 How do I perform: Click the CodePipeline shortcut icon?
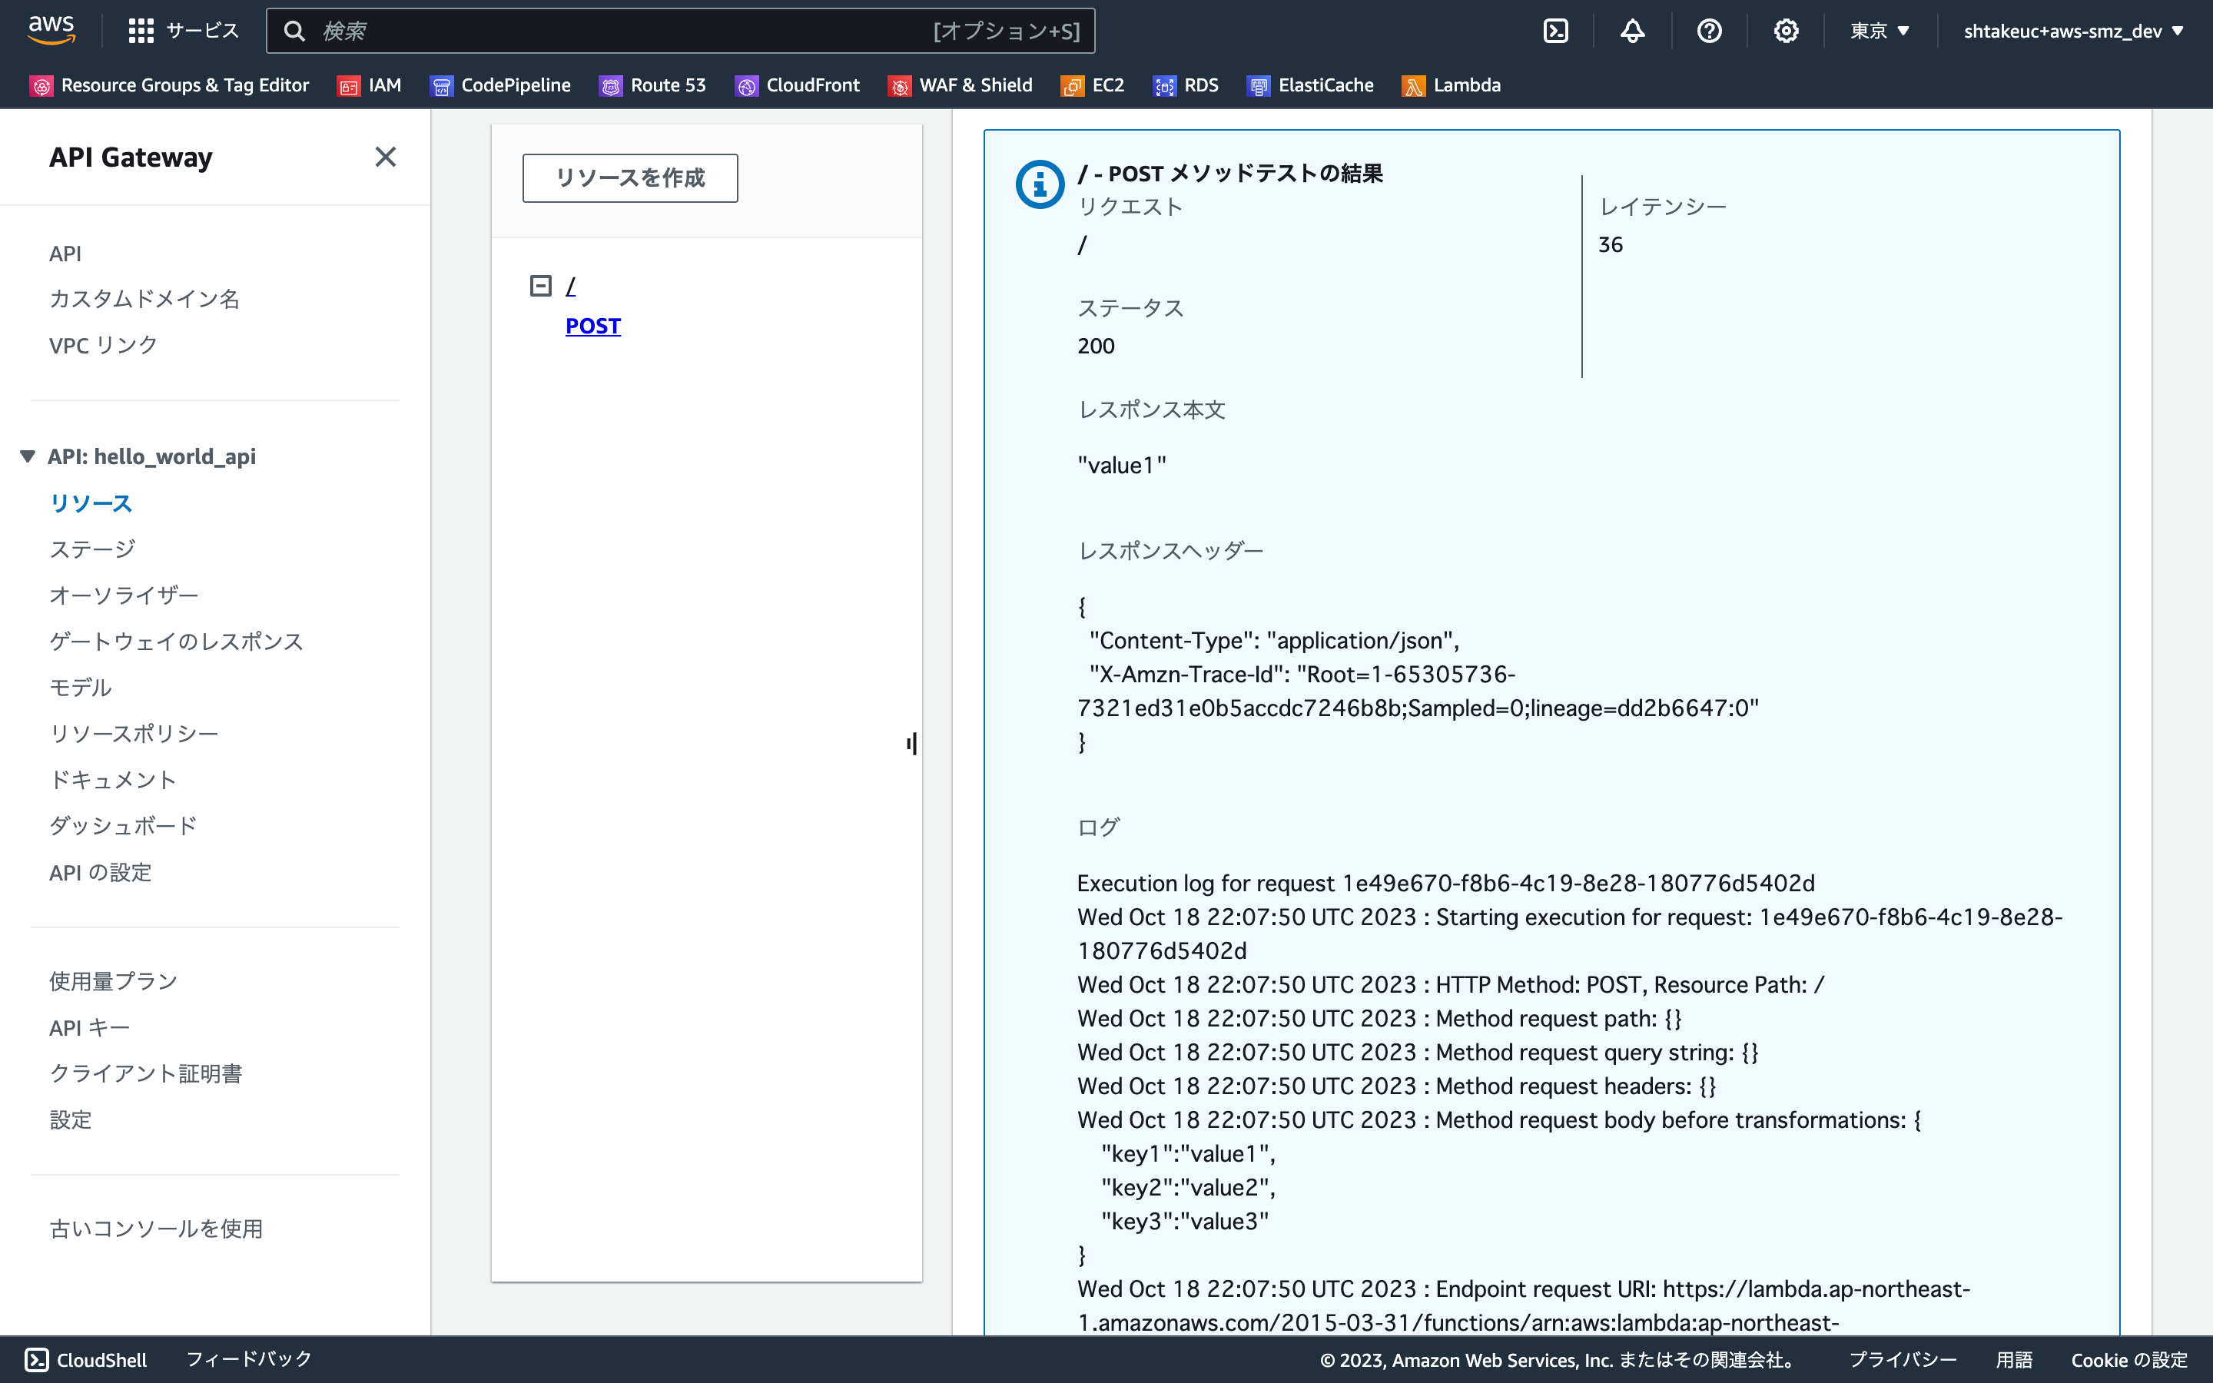pyautogui.click(x=442, y=86)
